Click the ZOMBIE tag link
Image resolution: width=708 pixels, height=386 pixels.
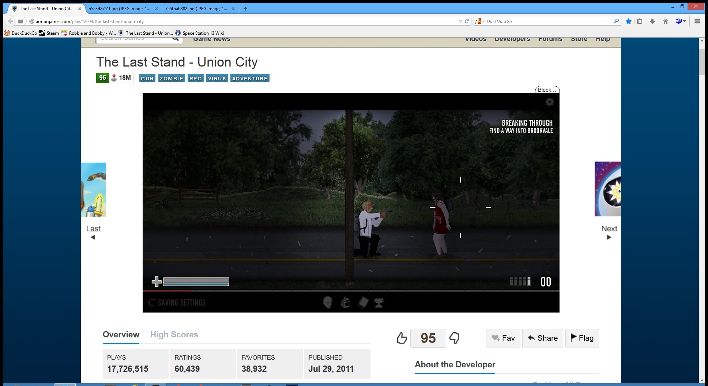coord(171,78)
